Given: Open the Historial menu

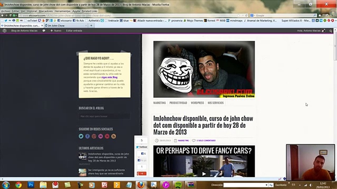Looking at the screenshot, I should point(32,11).
